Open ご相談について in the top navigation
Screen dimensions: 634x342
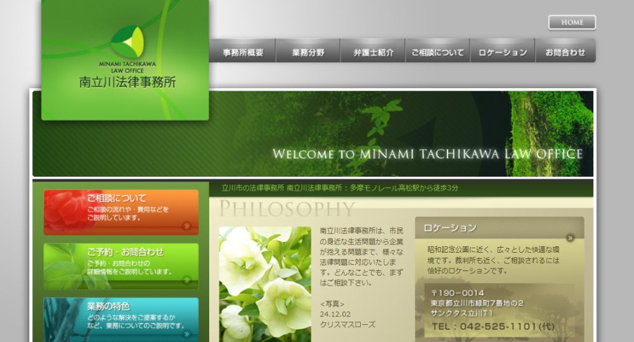click(x=437, y=53)
